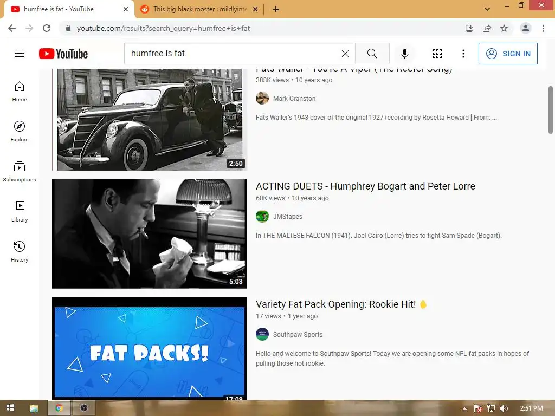555x416 pixels.
Task: Click '60K views • 10 years ago' text
Action: [x=292, y=198]
